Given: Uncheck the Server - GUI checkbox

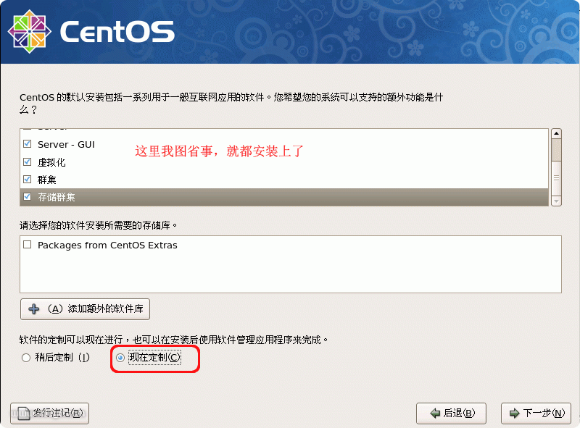Looking at the screenshot, I should coord(28,144).
